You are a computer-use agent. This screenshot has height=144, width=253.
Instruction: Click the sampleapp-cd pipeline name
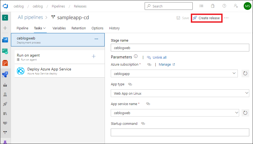73,17
